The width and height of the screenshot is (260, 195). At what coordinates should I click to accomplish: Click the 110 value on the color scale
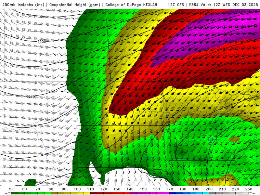tap(90, 189)
